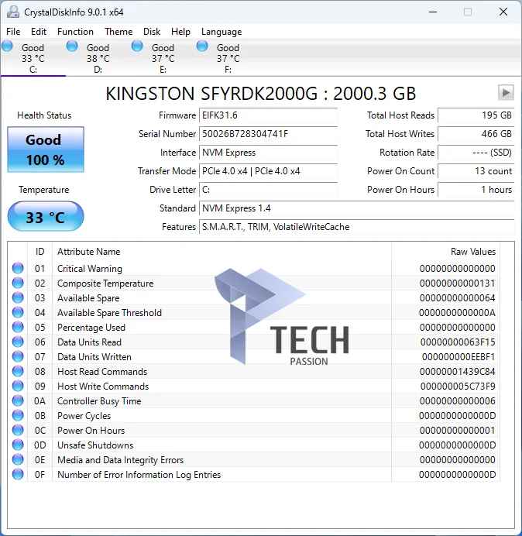Open the Help menu
The height and width of the screenshot is (536, 522).
[180, 32]
